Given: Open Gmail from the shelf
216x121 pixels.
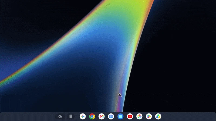Looking at the screenshot, I should click(102, 116).
